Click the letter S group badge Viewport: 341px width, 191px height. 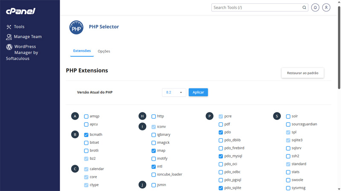click(277, 116)
